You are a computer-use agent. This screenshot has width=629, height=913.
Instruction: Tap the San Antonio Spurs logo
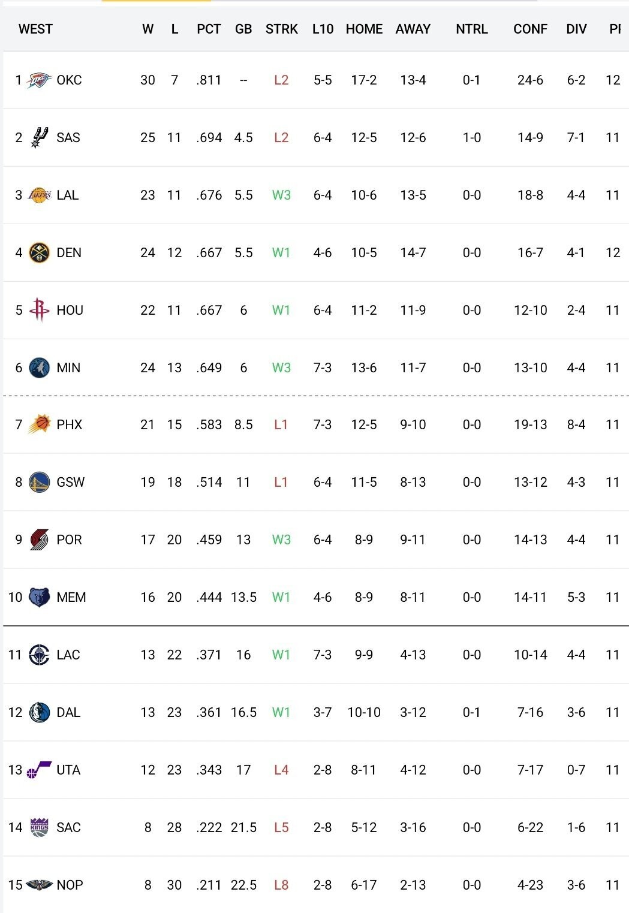39,137
